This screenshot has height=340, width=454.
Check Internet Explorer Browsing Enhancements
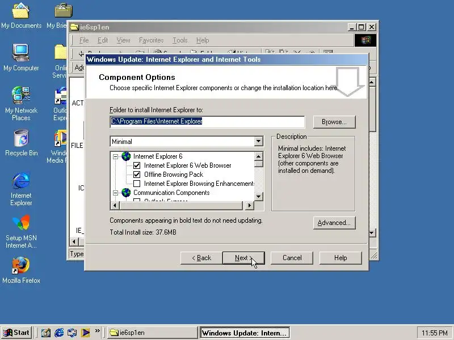click(x=137, y=184)
